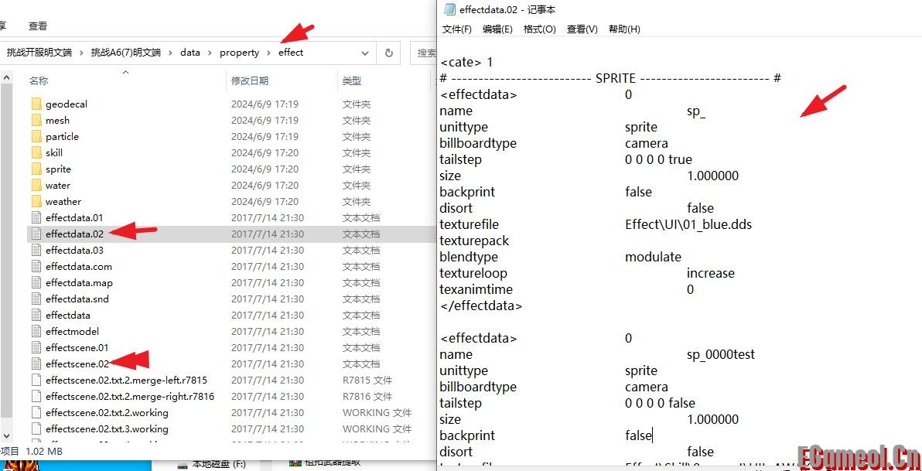The width and height of the screenshot is (922, 471).
Task: Click the 搜索 search box
Action: point(427,53)
